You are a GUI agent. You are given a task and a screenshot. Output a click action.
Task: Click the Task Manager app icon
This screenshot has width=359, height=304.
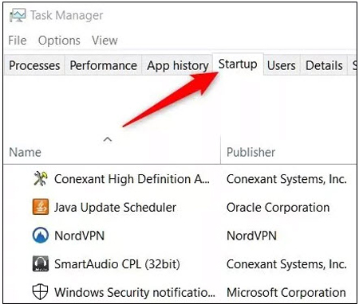coord(18,15)
